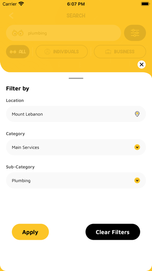The height and width of the screenshot is (271, 152).
Task: Tap the glasses icon on All
Action: (x=13, y=52)
